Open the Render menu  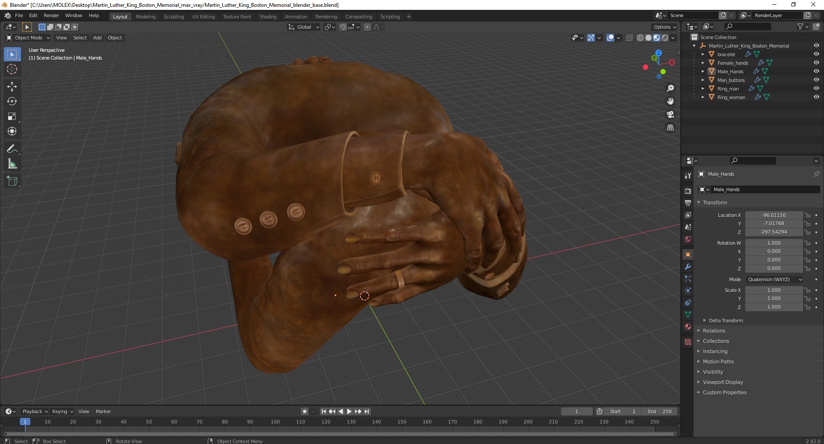[x=51, y=15]
